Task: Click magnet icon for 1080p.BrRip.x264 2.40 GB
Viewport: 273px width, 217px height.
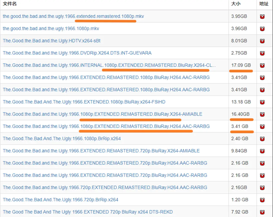Action: 262,139
